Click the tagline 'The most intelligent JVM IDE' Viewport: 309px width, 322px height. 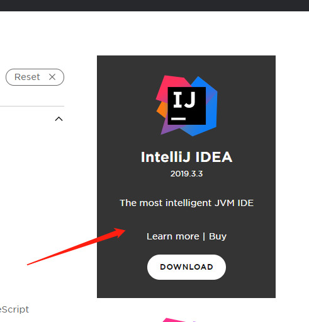click(186, 203)
